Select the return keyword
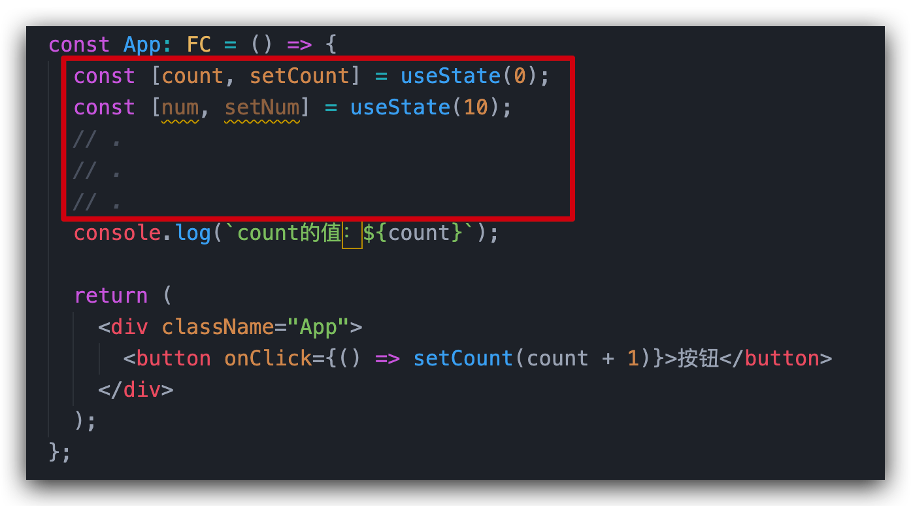 pos(111,295)
